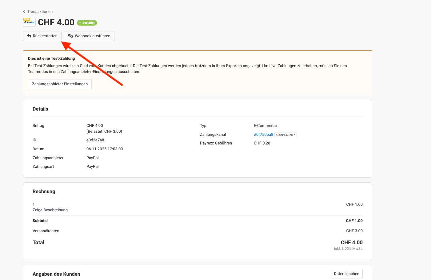431x280 pixels.
Task: Expand Zeige Beschreibung in the invoice
Action: (50, 210)
